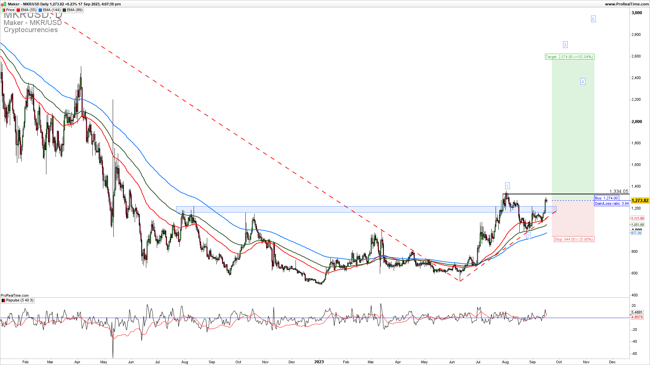Click the Repulse value tag 5.4881
The width and height of the screenshot is (650, 365).
pos(637,313)
